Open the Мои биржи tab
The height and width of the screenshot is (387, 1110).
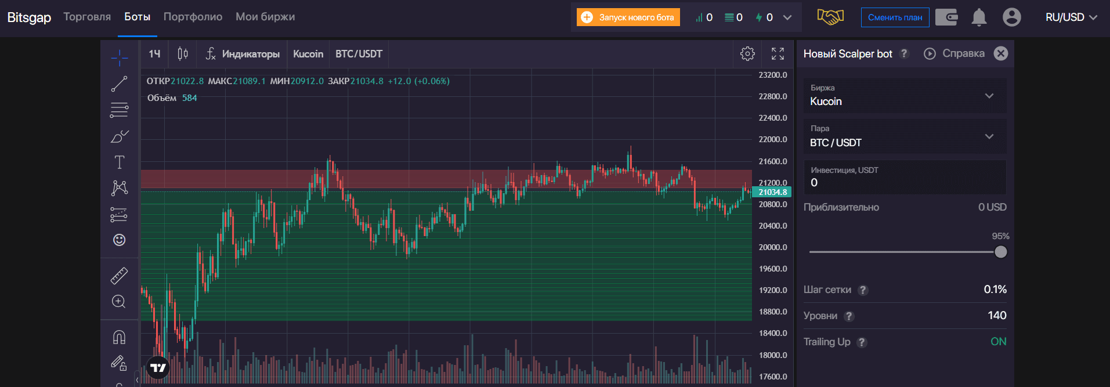(265, 17)
